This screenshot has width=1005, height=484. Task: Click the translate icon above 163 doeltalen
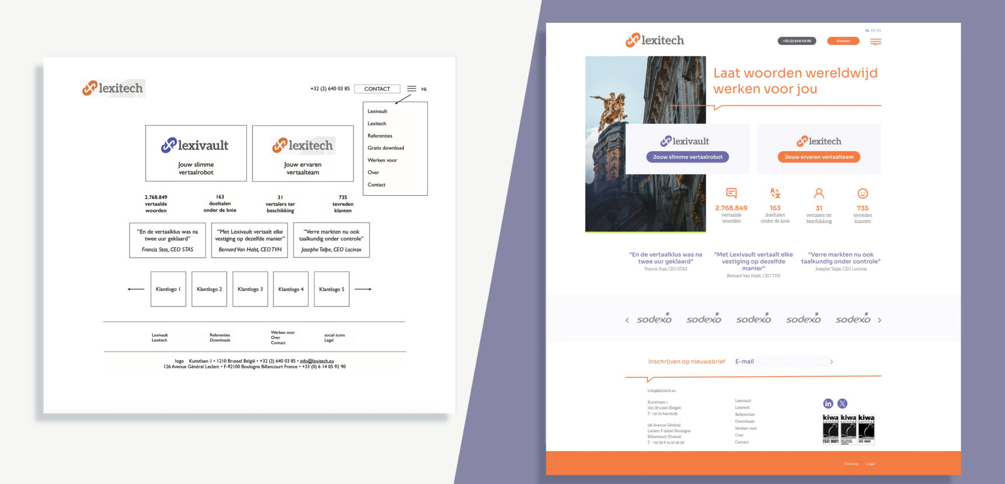[x=775, y=193]
